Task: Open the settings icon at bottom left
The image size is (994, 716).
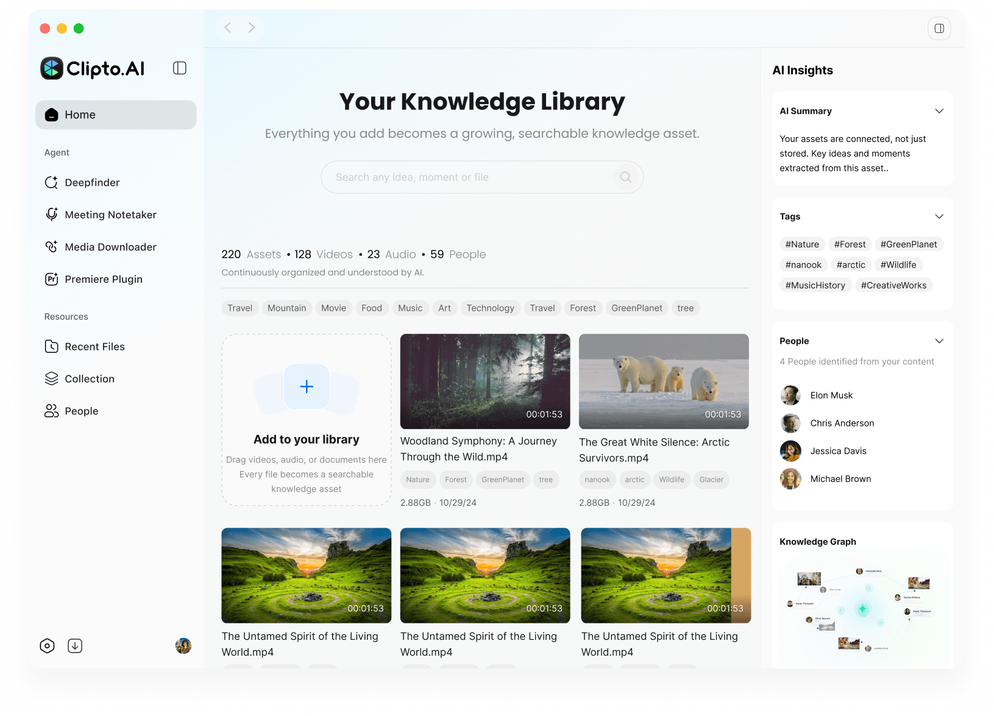Action: click(x=48, y=645)
